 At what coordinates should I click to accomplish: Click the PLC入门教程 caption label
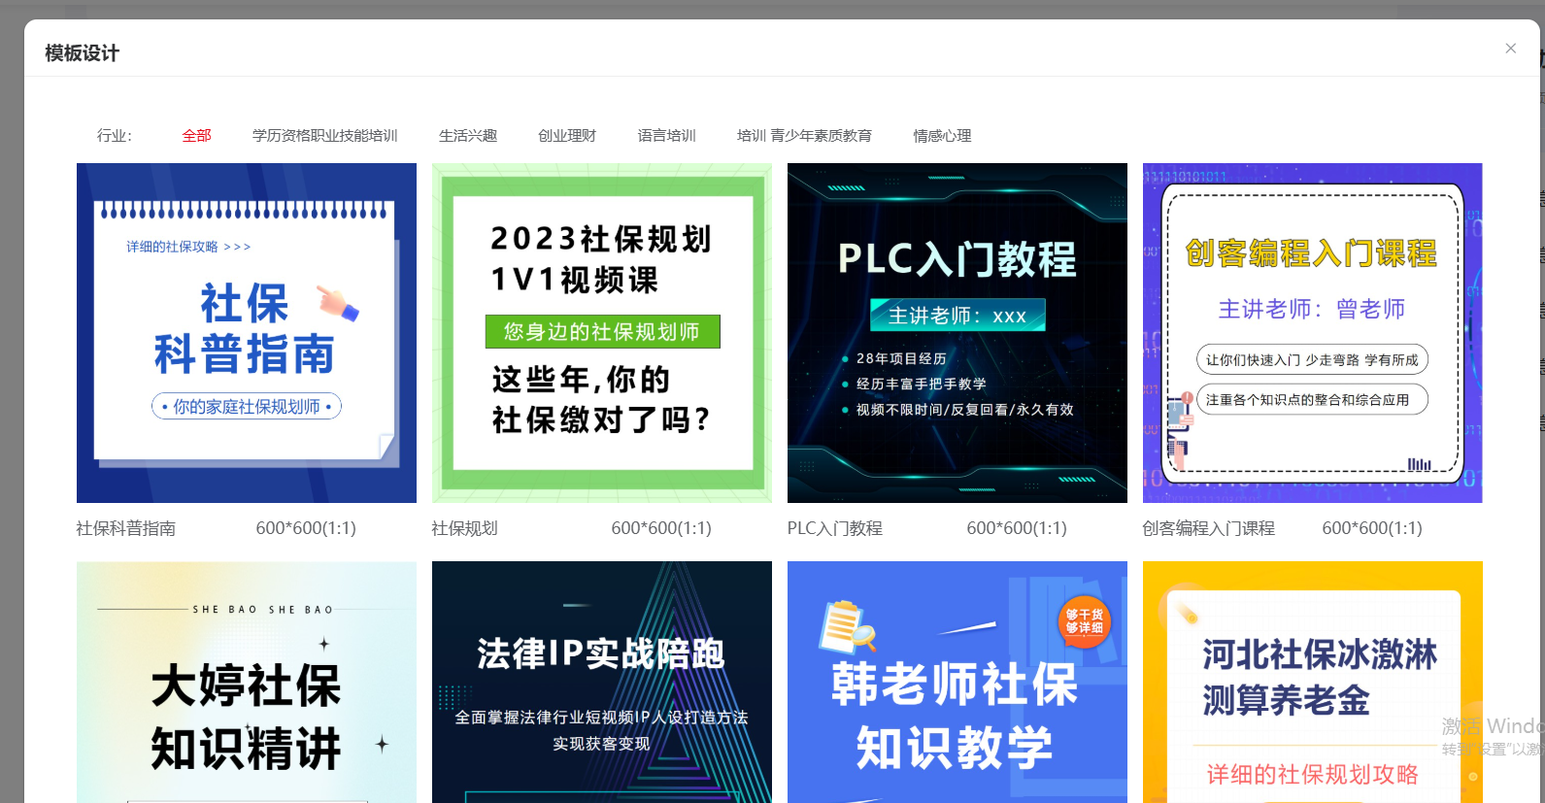pos(835,528)
